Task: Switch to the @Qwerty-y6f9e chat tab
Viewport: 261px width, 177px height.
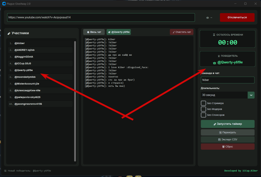Action: 119,32
